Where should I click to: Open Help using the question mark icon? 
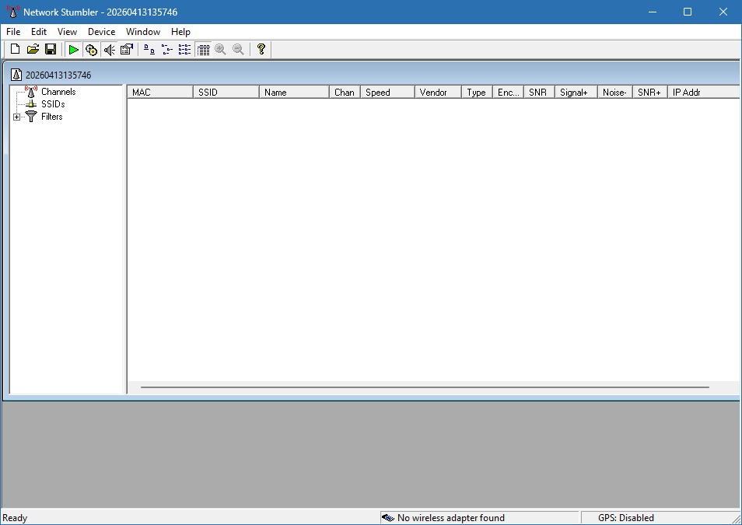261,49
